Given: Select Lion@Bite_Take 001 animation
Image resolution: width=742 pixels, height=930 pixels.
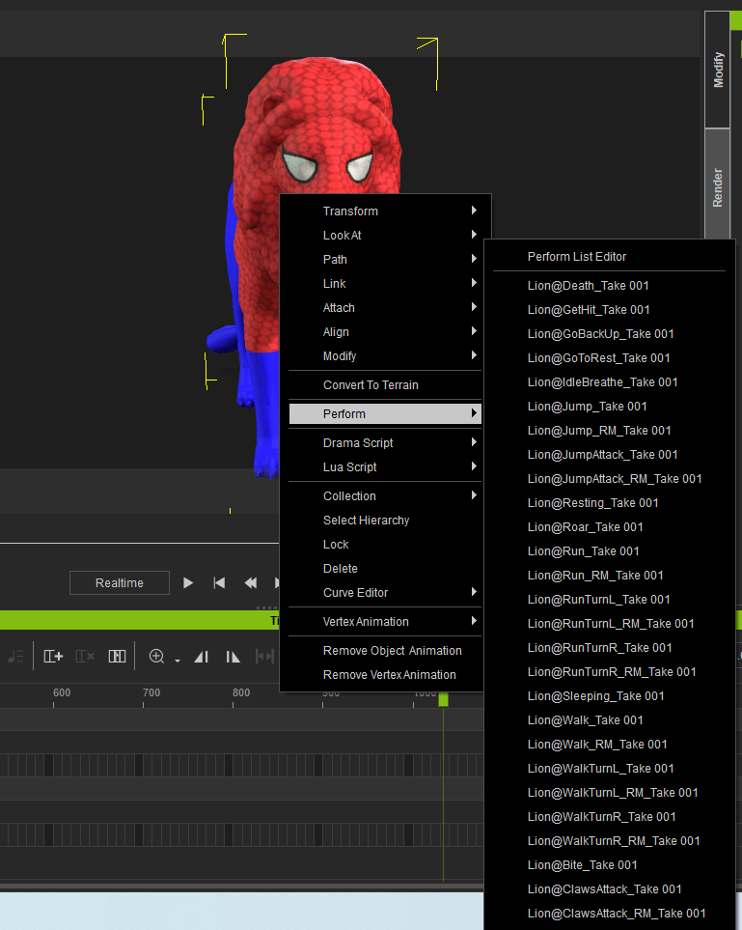Looking at the screenshot, I should click(x=609, y=865).
